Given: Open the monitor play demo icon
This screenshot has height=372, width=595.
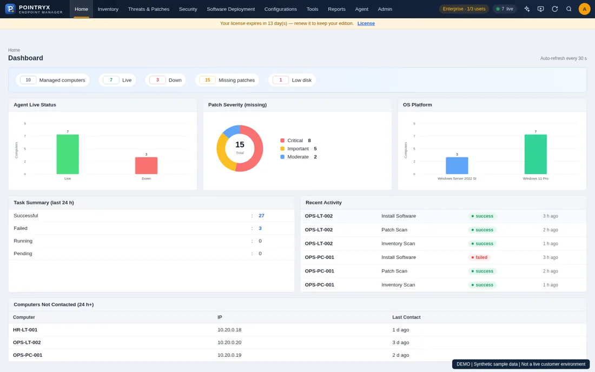Looking at the screenshot, I should click(541, 9).
